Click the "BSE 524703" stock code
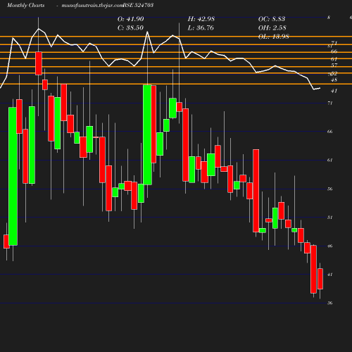 click(x=138, y=5)
